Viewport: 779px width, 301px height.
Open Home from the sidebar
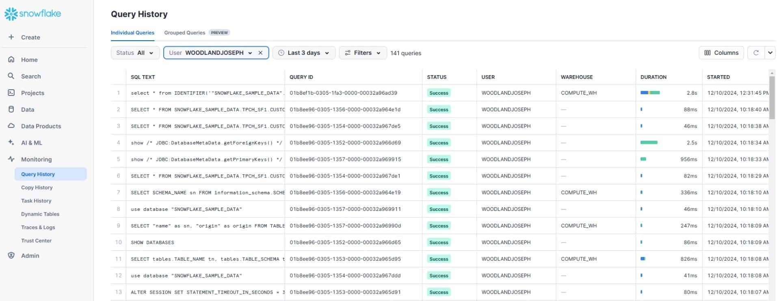pyautogui.click(x=29, y=60)
